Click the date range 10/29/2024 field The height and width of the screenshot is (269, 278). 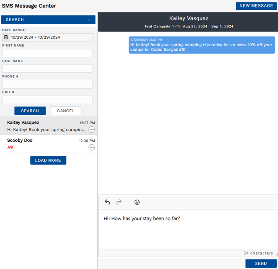point(51,37)
